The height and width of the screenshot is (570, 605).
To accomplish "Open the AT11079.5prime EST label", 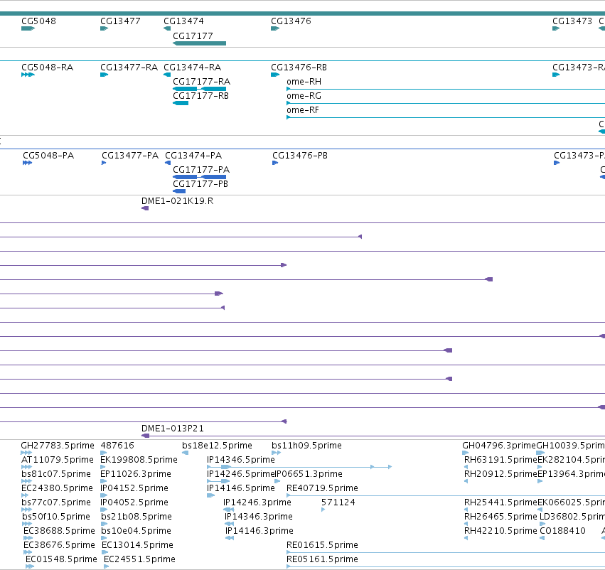I will [58, 460].
